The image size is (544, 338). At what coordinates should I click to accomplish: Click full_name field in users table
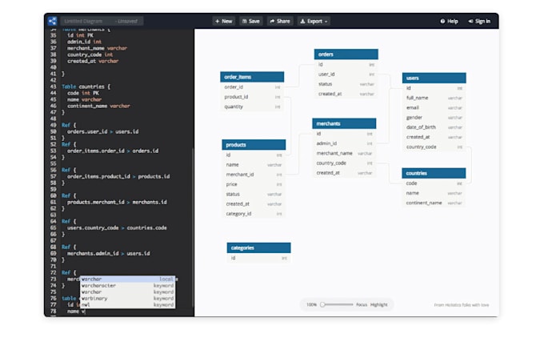coord(434,98)
